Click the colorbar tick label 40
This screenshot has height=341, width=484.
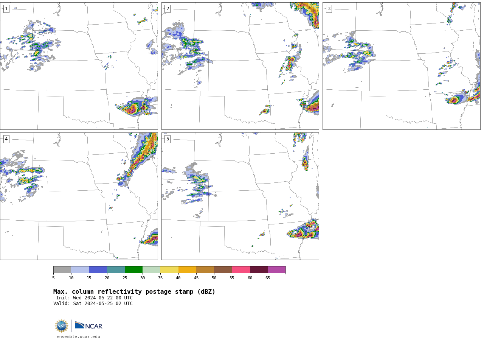click(178, 278)
